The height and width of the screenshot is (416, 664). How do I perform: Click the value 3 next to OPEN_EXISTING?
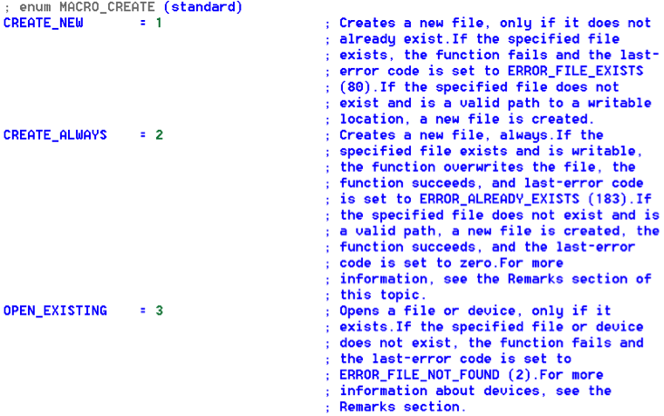click(158, 310)
